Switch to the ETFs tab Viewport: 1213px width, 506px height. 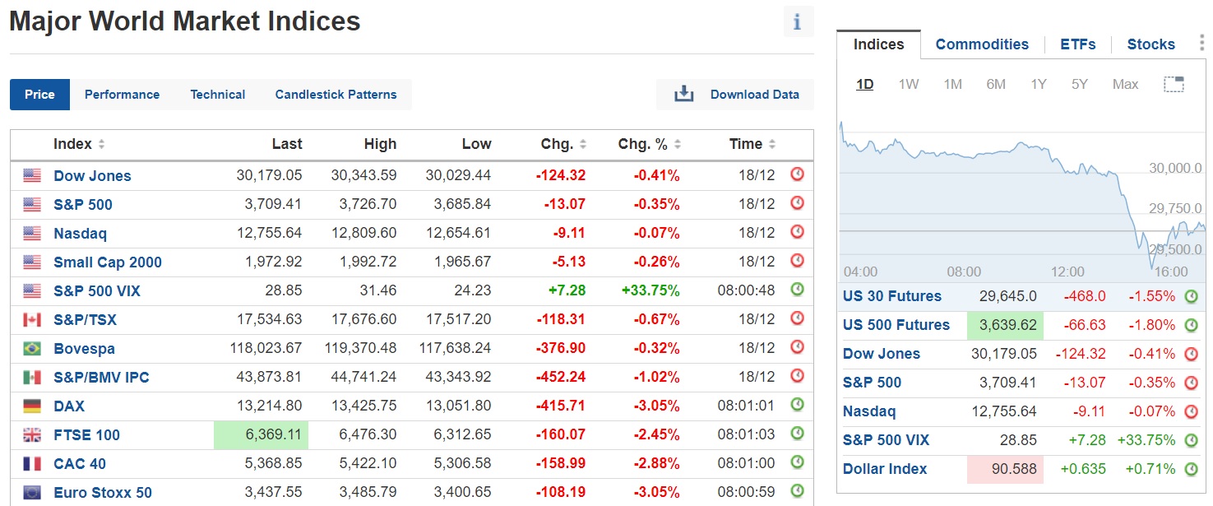pyautogui.click(x=1078, y=44)
